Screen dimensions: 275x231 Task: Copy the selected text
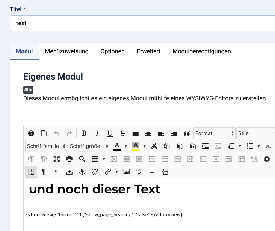(167, 146)
